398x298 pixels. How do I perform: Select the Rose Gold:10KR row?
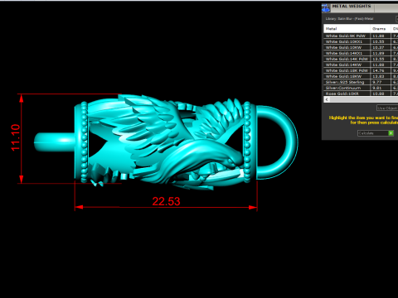click(361, 94)
